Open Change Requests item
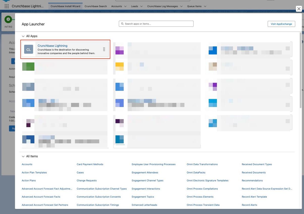The image size is (304, 214). click(87, 181)
